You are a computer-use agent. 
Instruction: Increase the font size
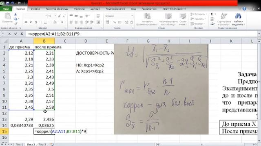coord(60,16)
